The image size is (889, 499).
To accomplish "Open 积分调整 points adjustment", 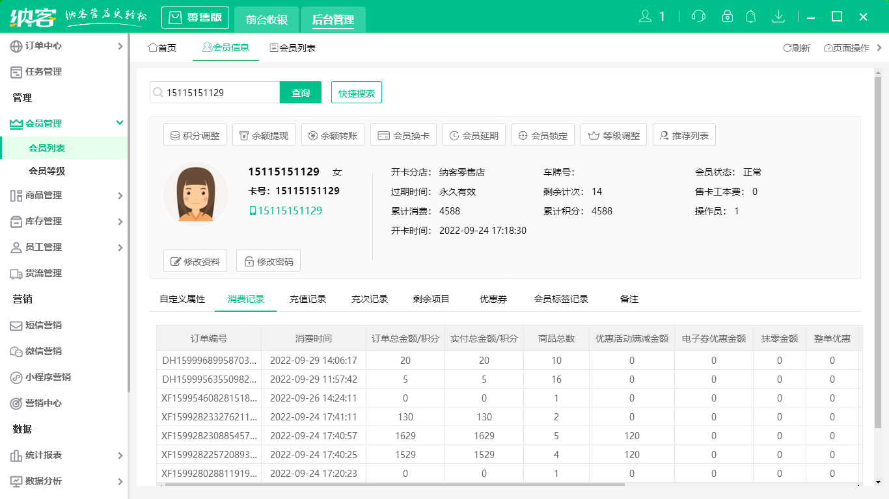I will 195,134.
